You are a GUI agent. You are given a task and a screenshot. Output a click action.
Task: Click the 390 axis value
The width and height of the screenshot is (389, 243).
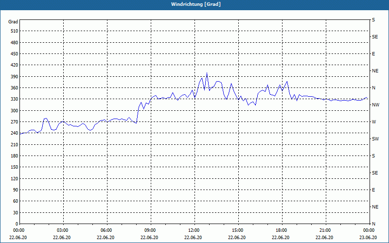click(x=15, y=77)
